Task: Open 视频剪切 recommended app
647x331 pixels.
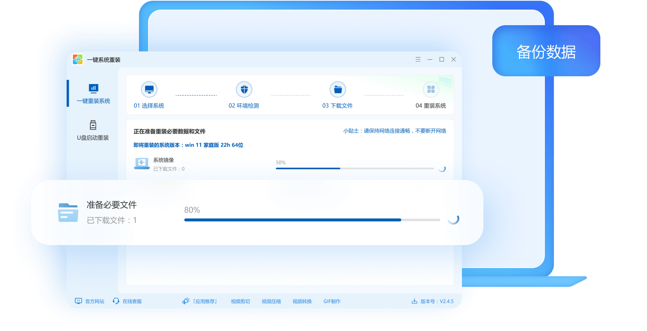Action: (x=240, y=301)
